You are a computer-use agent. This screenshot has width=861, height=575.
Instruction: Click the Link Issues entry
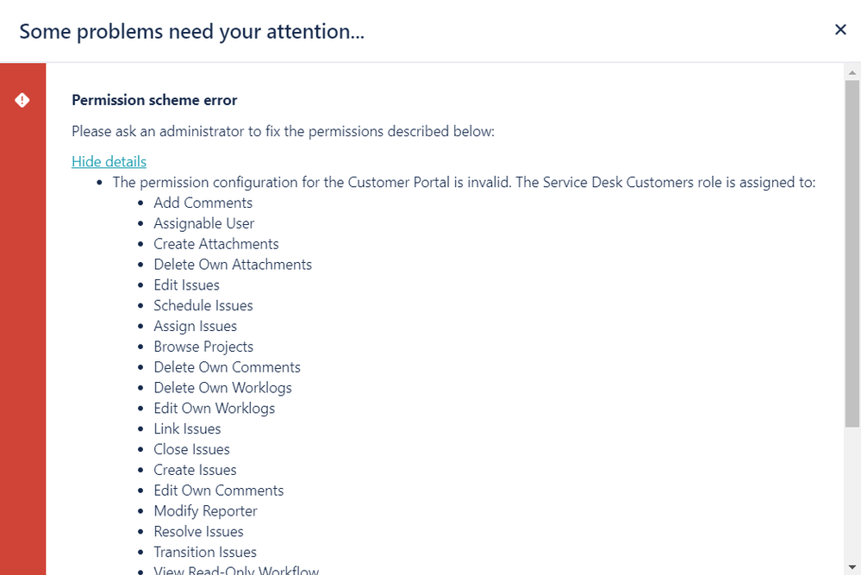tap(187, 428)
